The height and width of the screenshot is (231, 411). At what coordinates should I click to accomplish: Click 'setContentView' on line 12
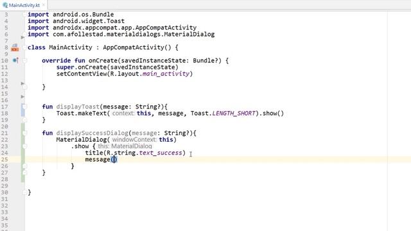click(x=82, y=74)
